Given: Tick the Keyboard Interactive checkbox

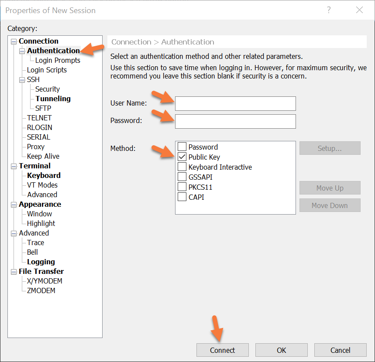Looking at the screenshot, I should pos(182,167).
